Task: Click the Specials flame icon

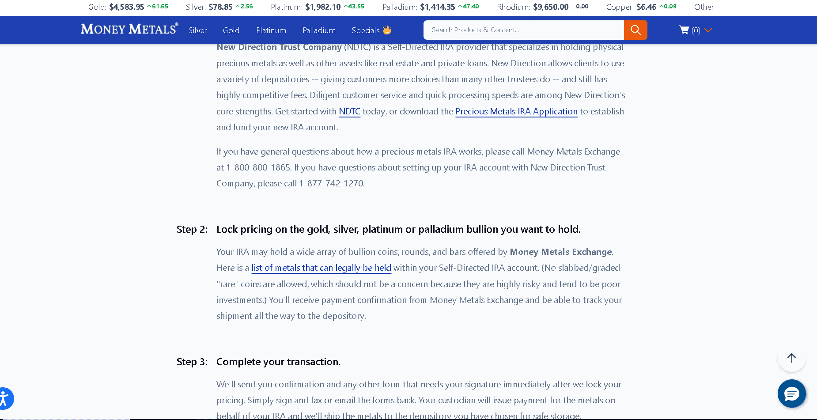Action: pos(387,30)
